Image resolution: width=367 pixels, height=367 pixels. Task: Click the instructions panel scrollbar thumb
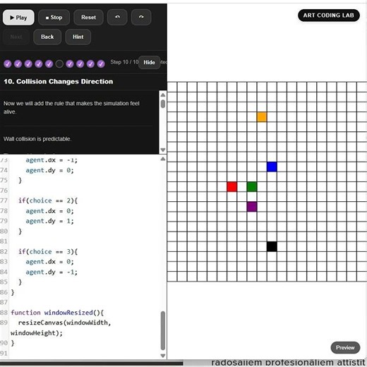click(163, 104)
